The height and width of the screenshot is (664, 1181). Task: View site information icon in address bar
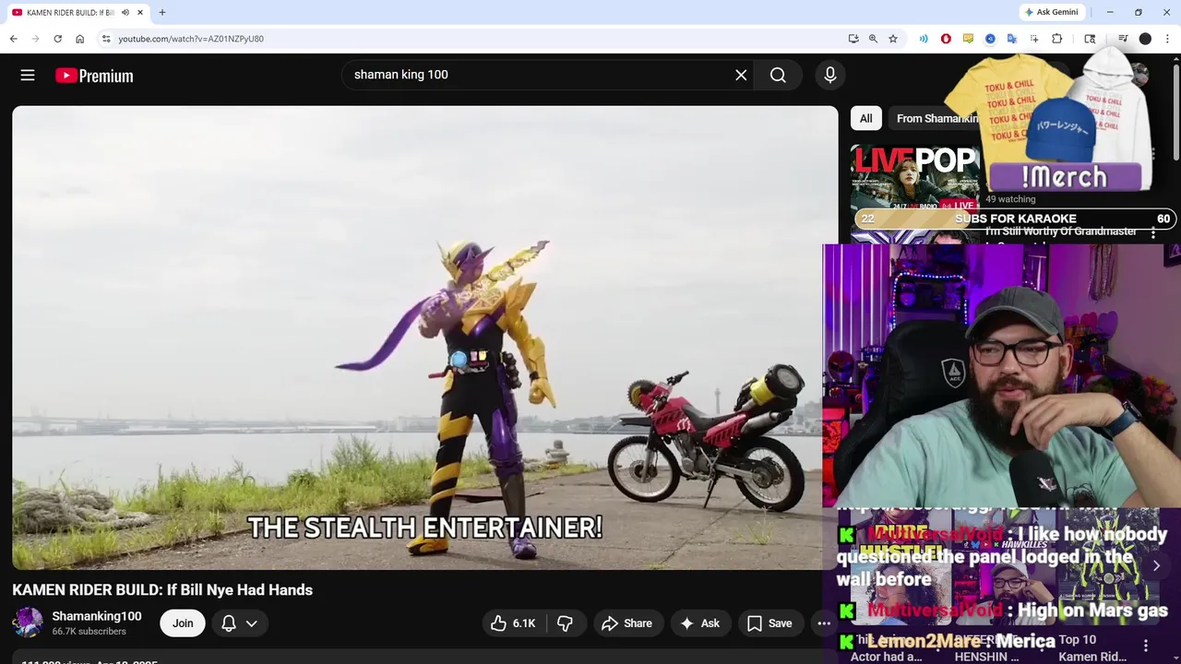(106, 39)
